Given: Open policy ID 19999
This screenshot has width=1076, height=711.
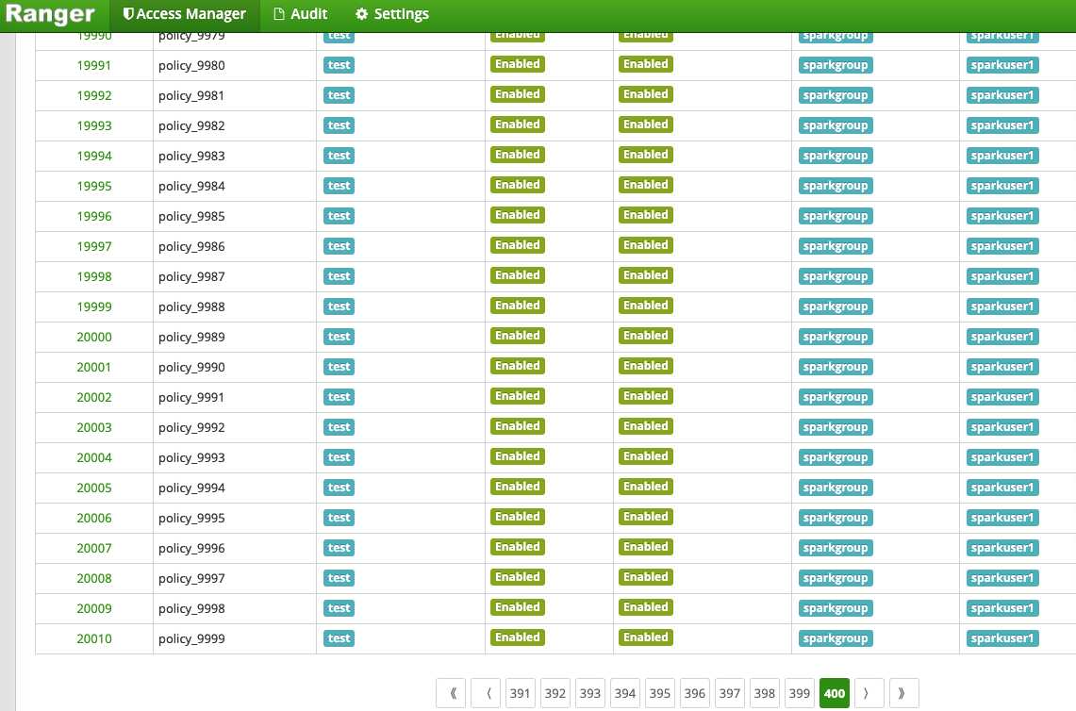Looking at the screenshot, I should [94, 306].
